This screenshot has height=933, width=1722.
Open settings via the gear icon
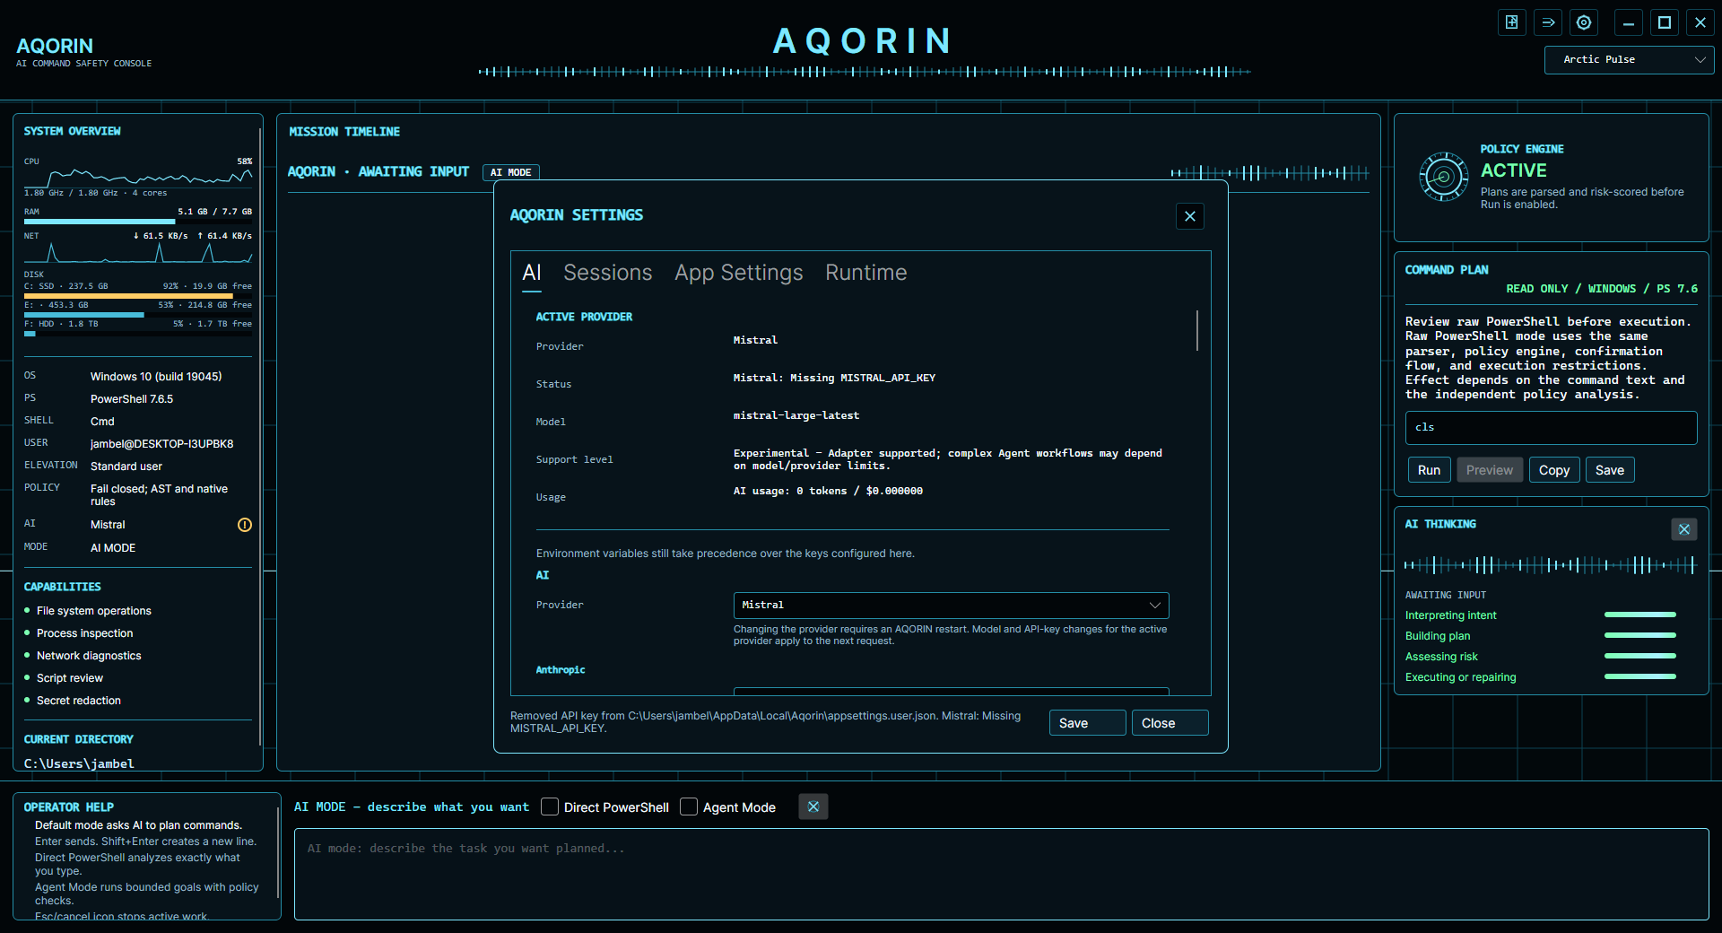1584,22
